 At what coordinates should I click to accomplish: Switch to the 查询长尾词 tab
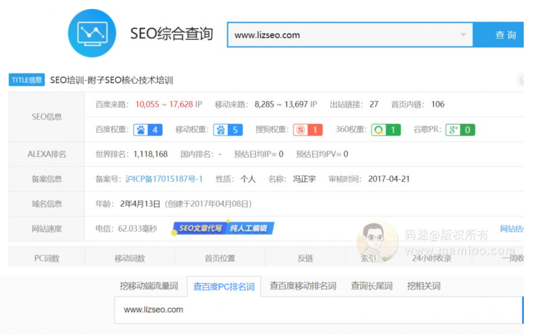click(x=372, y=286)
